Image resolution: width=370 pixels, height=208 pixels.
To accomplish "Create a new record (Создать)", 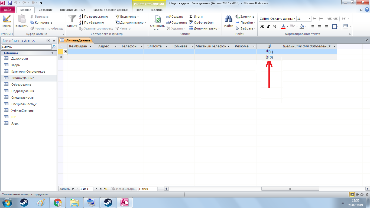I will tap(175, 17).
